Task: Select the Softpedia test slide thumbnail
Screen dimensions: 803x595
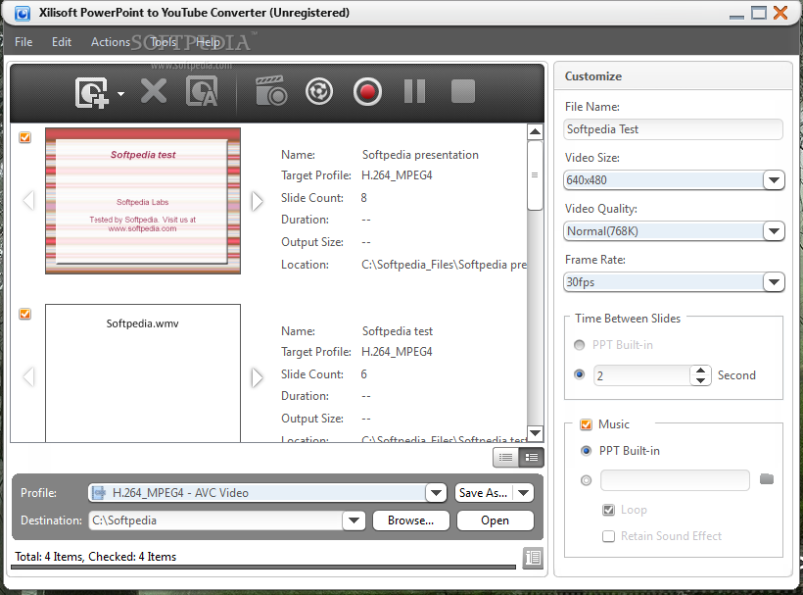Action: pyautogui.click(x=143, y=201)
